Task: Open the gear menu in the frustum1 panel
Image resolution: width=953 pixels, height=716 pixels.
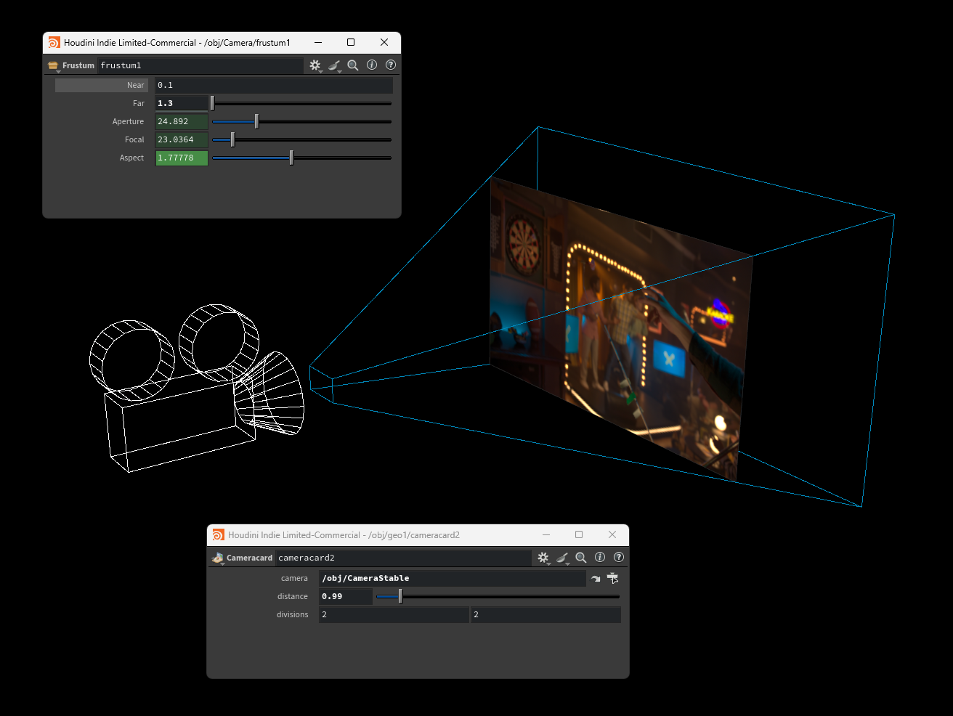Action: [315, 65]
